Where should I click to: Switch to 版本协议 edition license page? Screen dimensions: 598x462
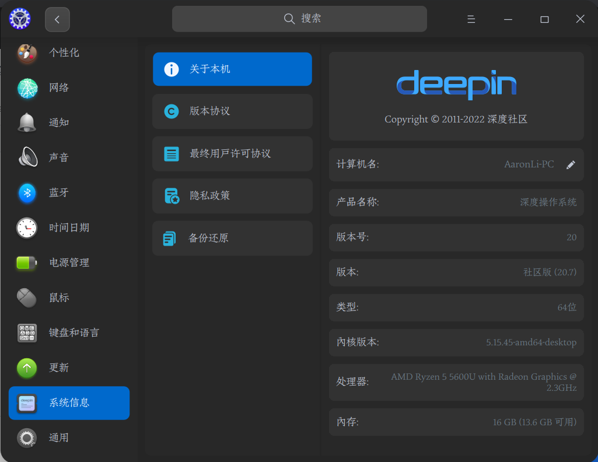232,111
